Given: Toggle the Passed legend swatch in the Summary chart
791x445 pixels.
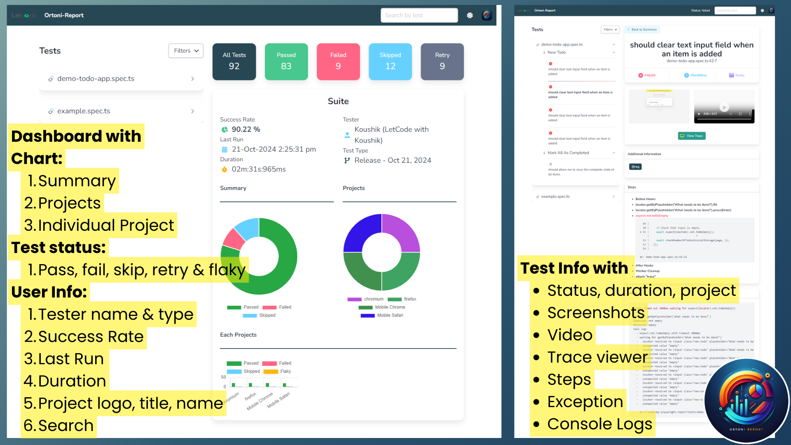Looking at the screenshot, I should [234, 307].
